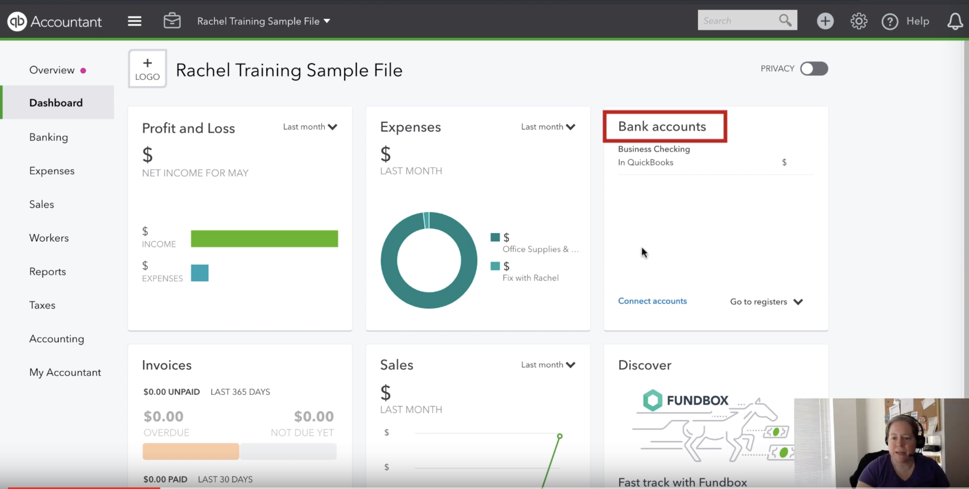Click the expenses donut chart
This screenshot has width=969, height=489.
tap(429, 260)
